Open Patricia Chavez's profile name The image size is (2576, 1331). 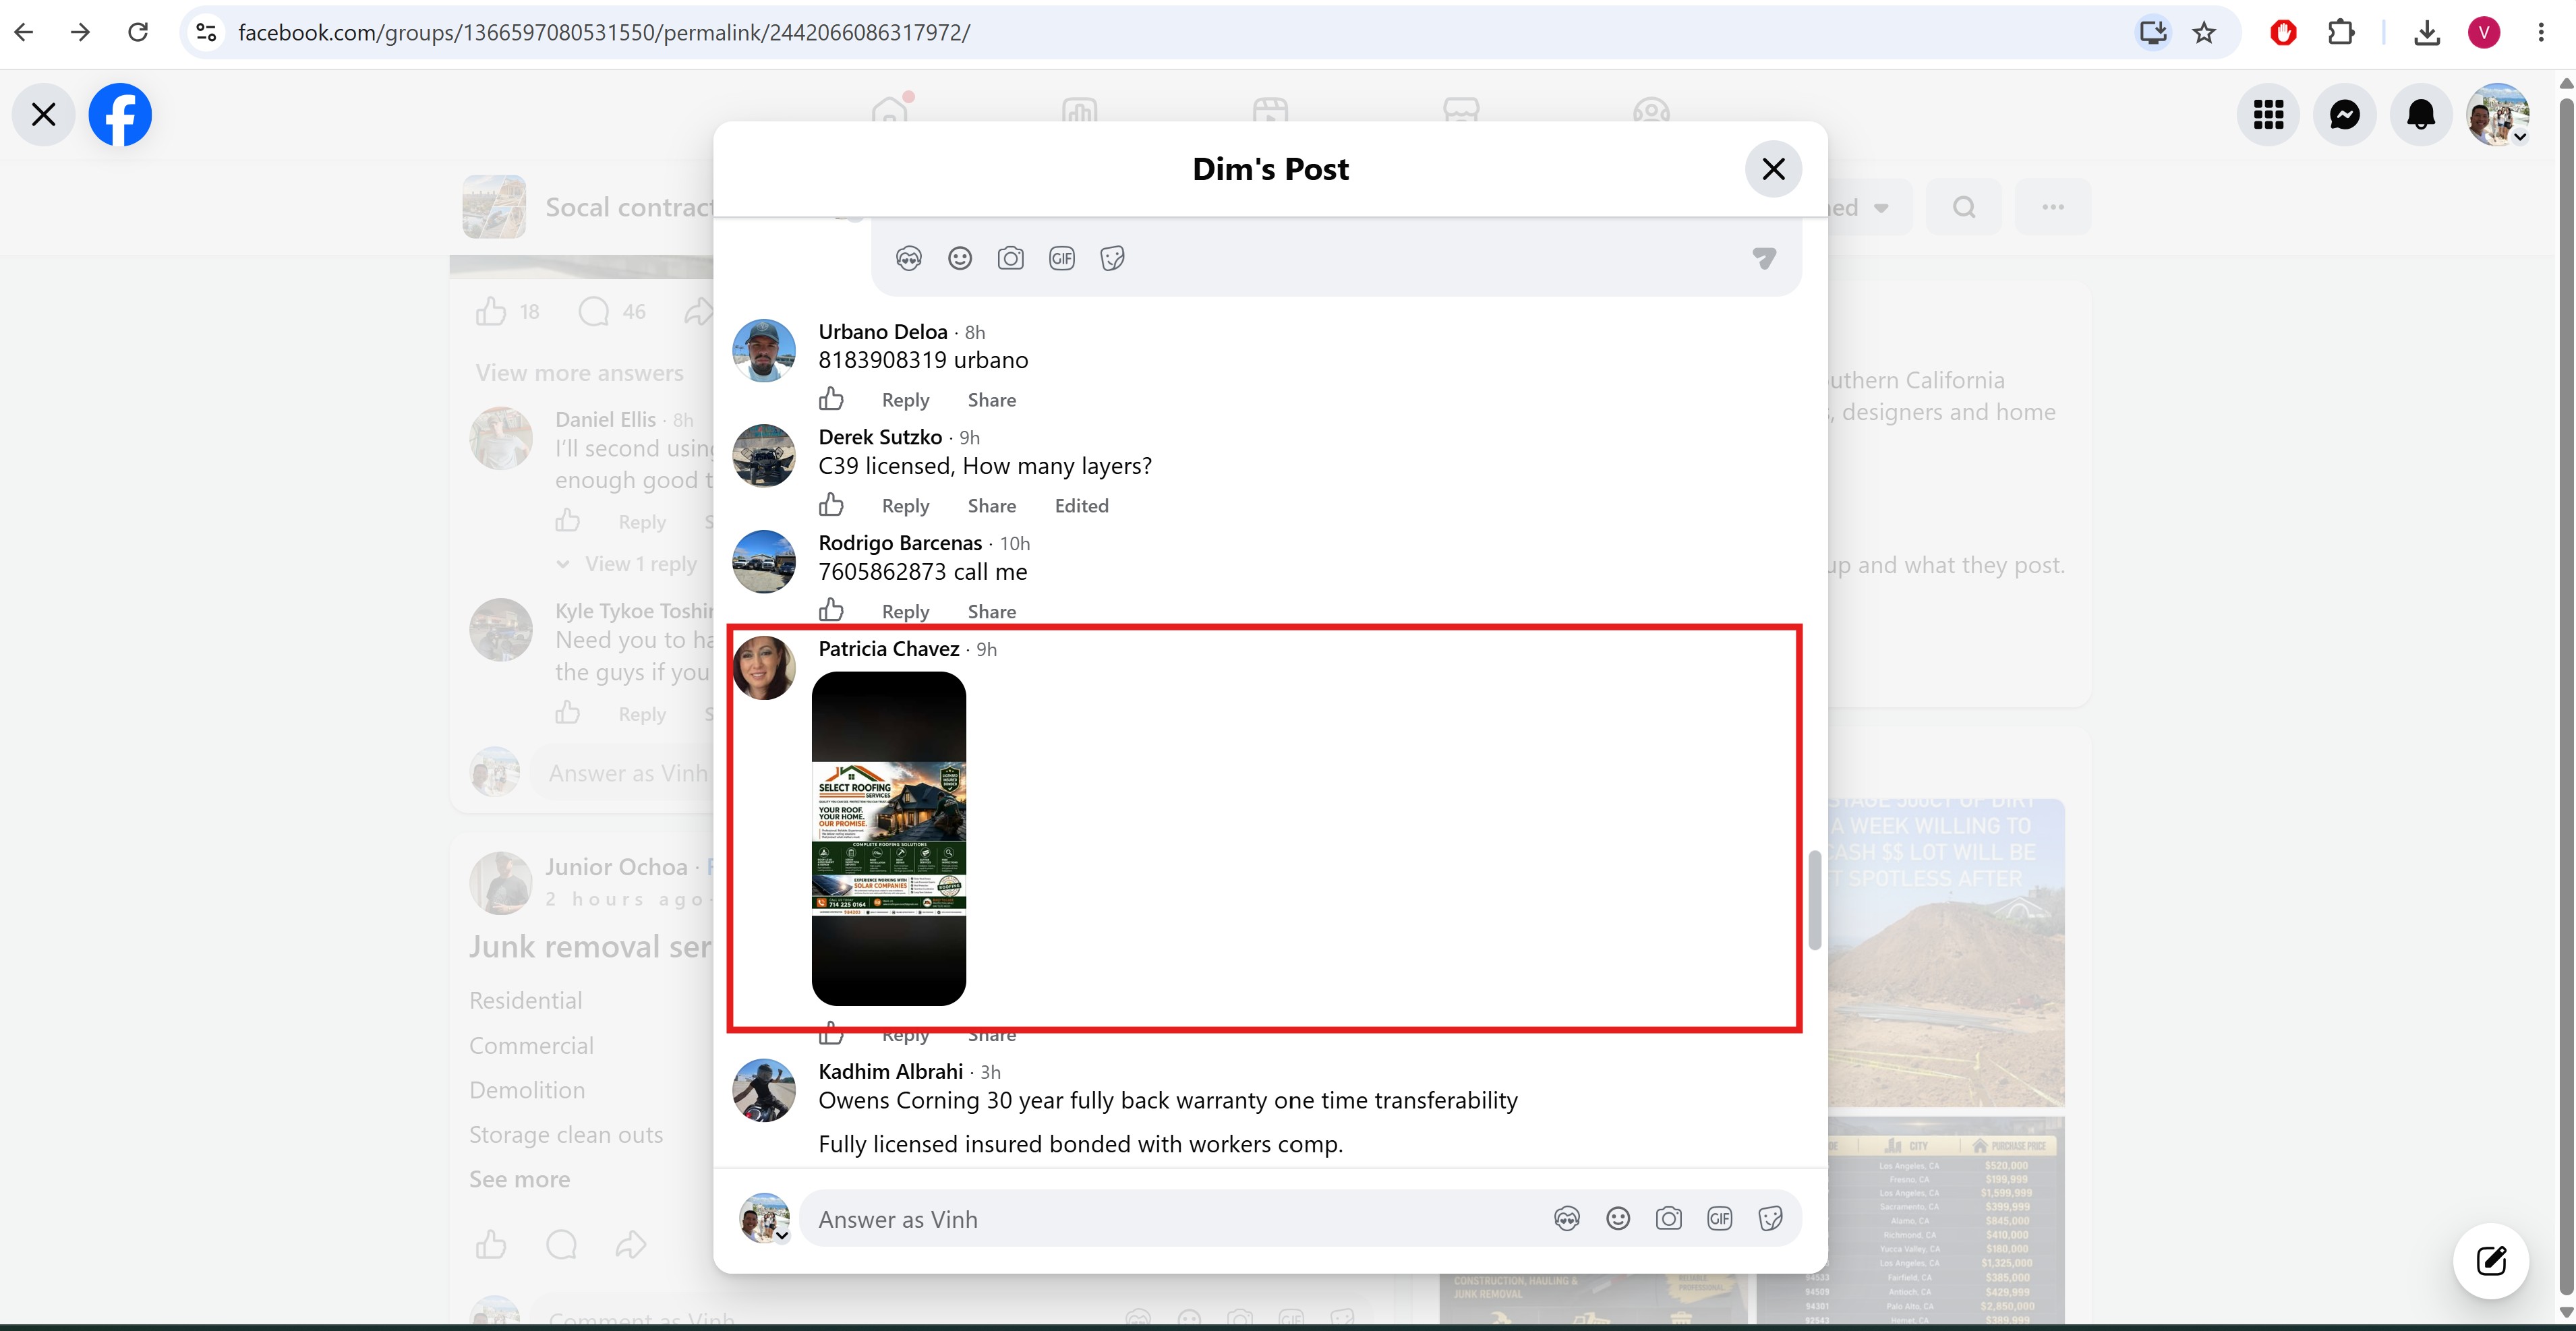tap(889, 649)
